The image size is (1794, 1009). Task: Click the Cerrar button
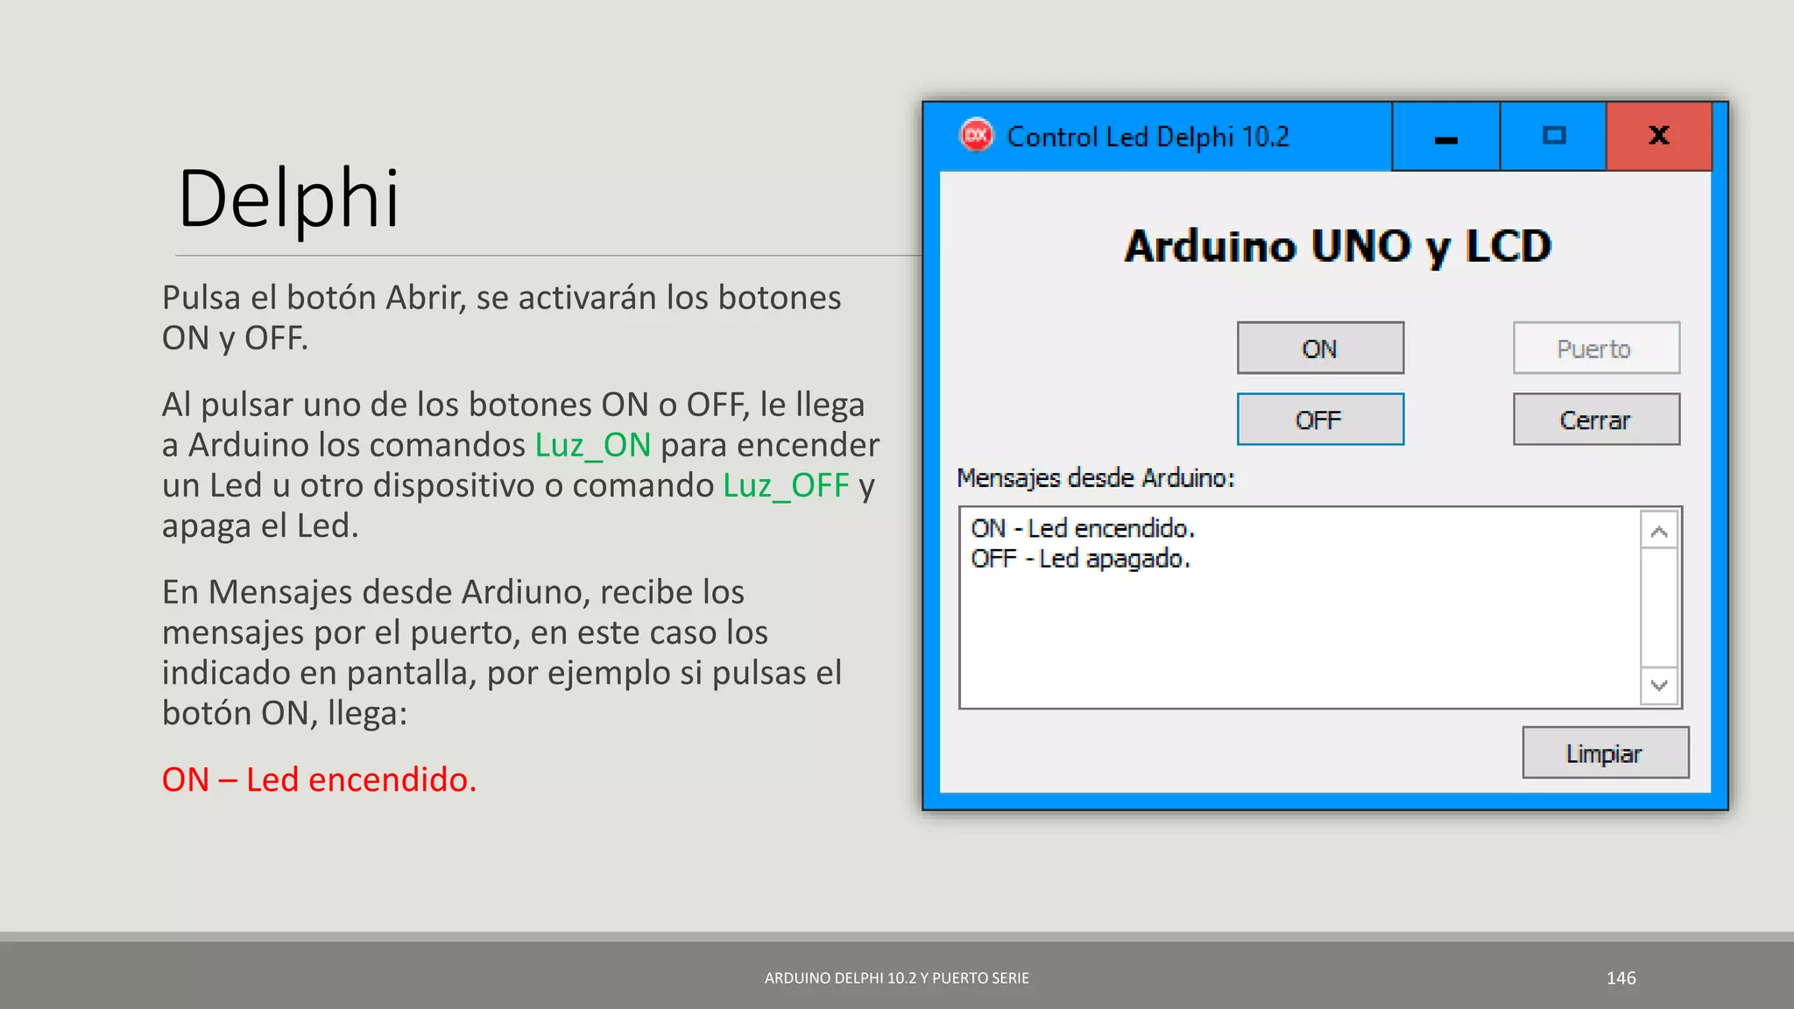click(1595, 420)
